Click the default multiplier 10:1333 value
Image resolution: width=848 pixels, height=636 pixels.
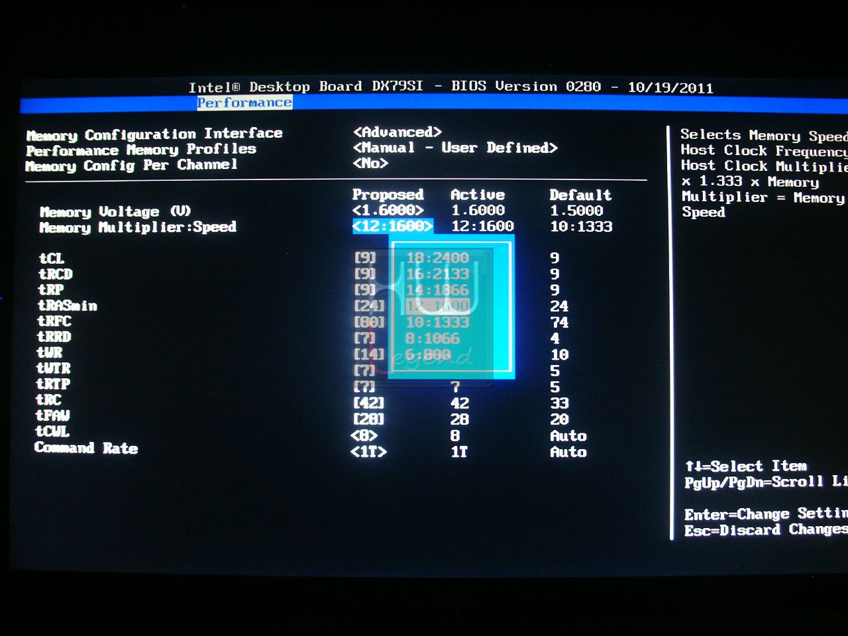[581, 227]
